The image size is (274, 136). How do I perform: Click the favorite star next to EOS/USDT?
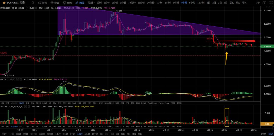tap(4, 3)
